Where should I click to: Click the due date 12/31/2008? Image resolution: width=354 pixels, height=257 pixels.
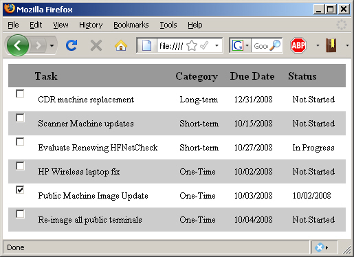point(253,100)
